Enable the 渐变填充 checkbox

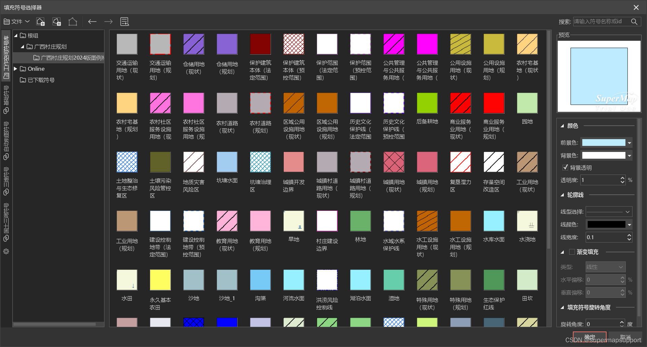pyautogui.click(x=572, y=252)
